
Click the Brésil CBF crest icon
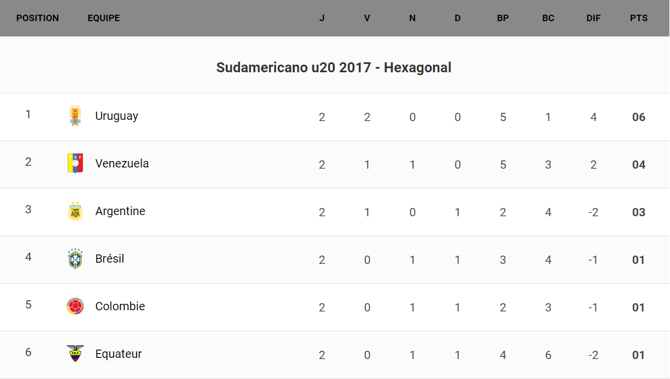75,259
